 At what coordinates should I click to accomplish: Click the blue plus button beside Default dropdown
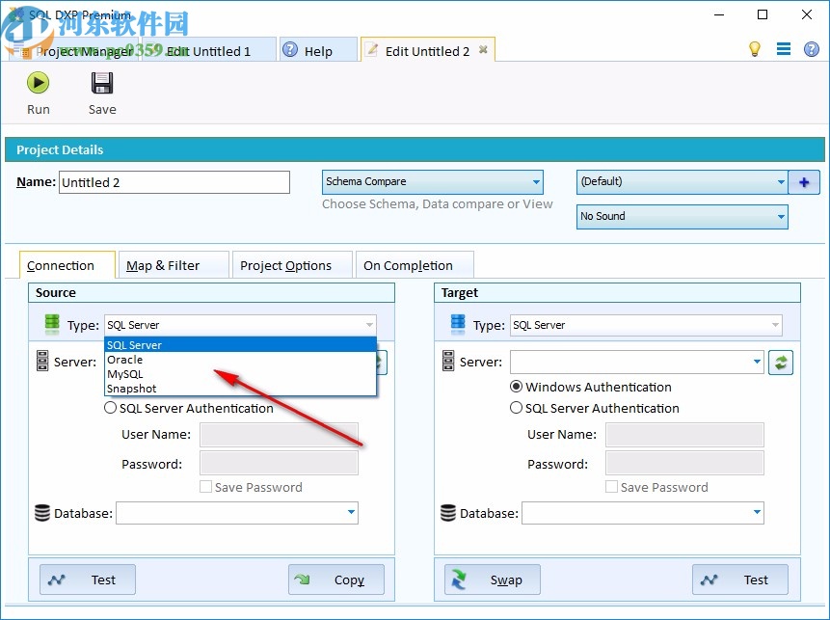(804, 181)
